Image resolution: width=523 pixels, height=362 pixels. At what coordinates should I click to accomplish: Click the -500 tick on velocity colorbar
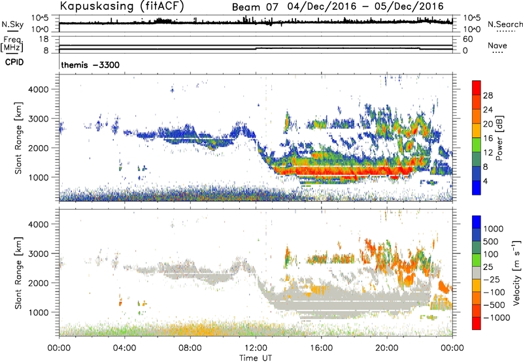click(494, 305)
